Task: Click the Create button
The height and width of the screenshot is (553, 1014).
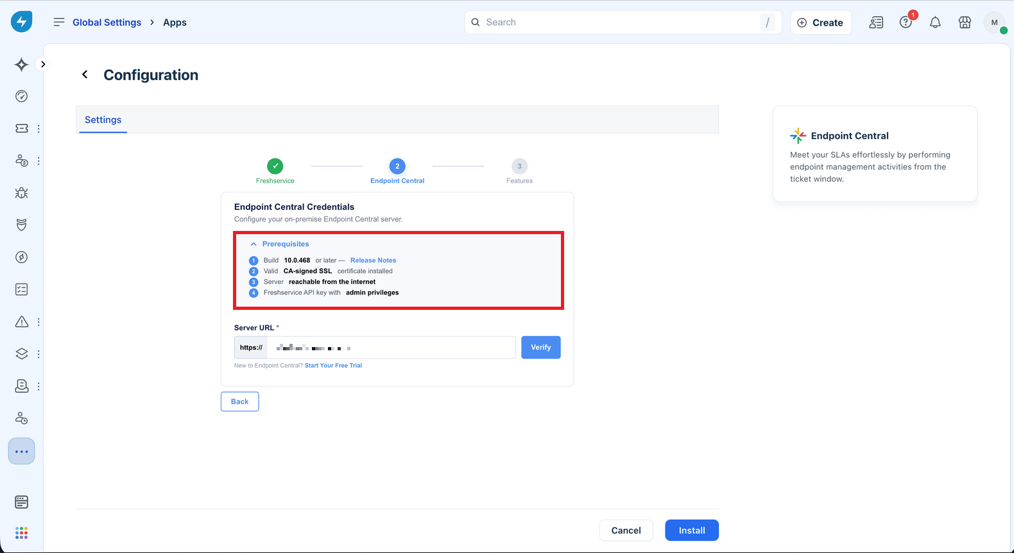Action: pyautogui.click(x=821, y=22)
